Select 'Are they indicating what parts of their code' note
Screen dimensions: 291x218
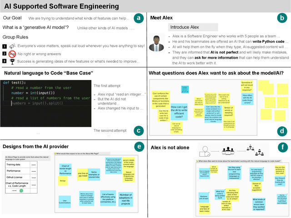[x=232, y=195]
